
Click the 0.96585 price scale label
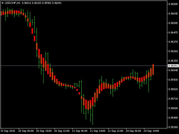point(173,23)
